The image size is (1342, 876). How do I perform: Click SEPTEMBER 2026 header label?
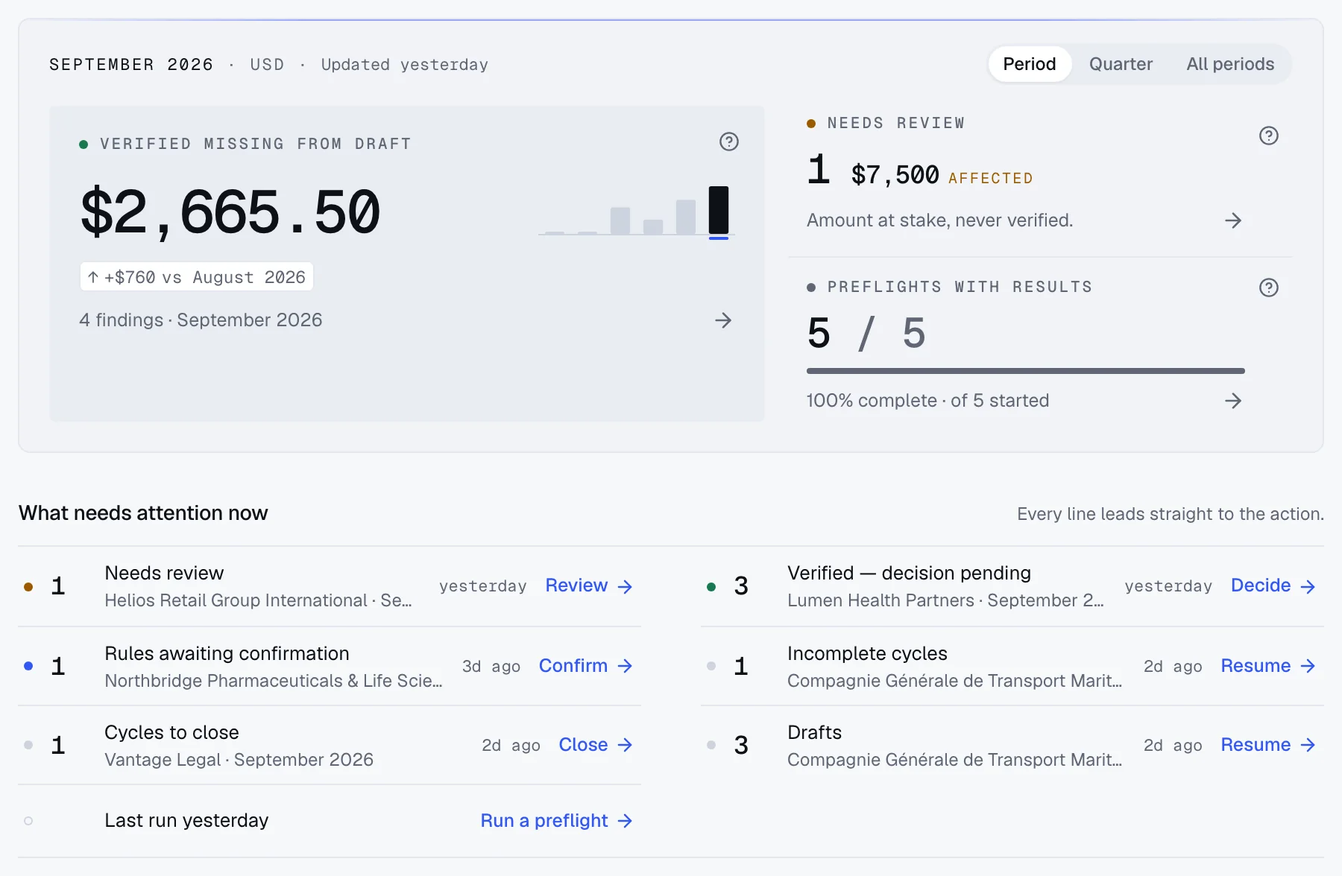131,65
